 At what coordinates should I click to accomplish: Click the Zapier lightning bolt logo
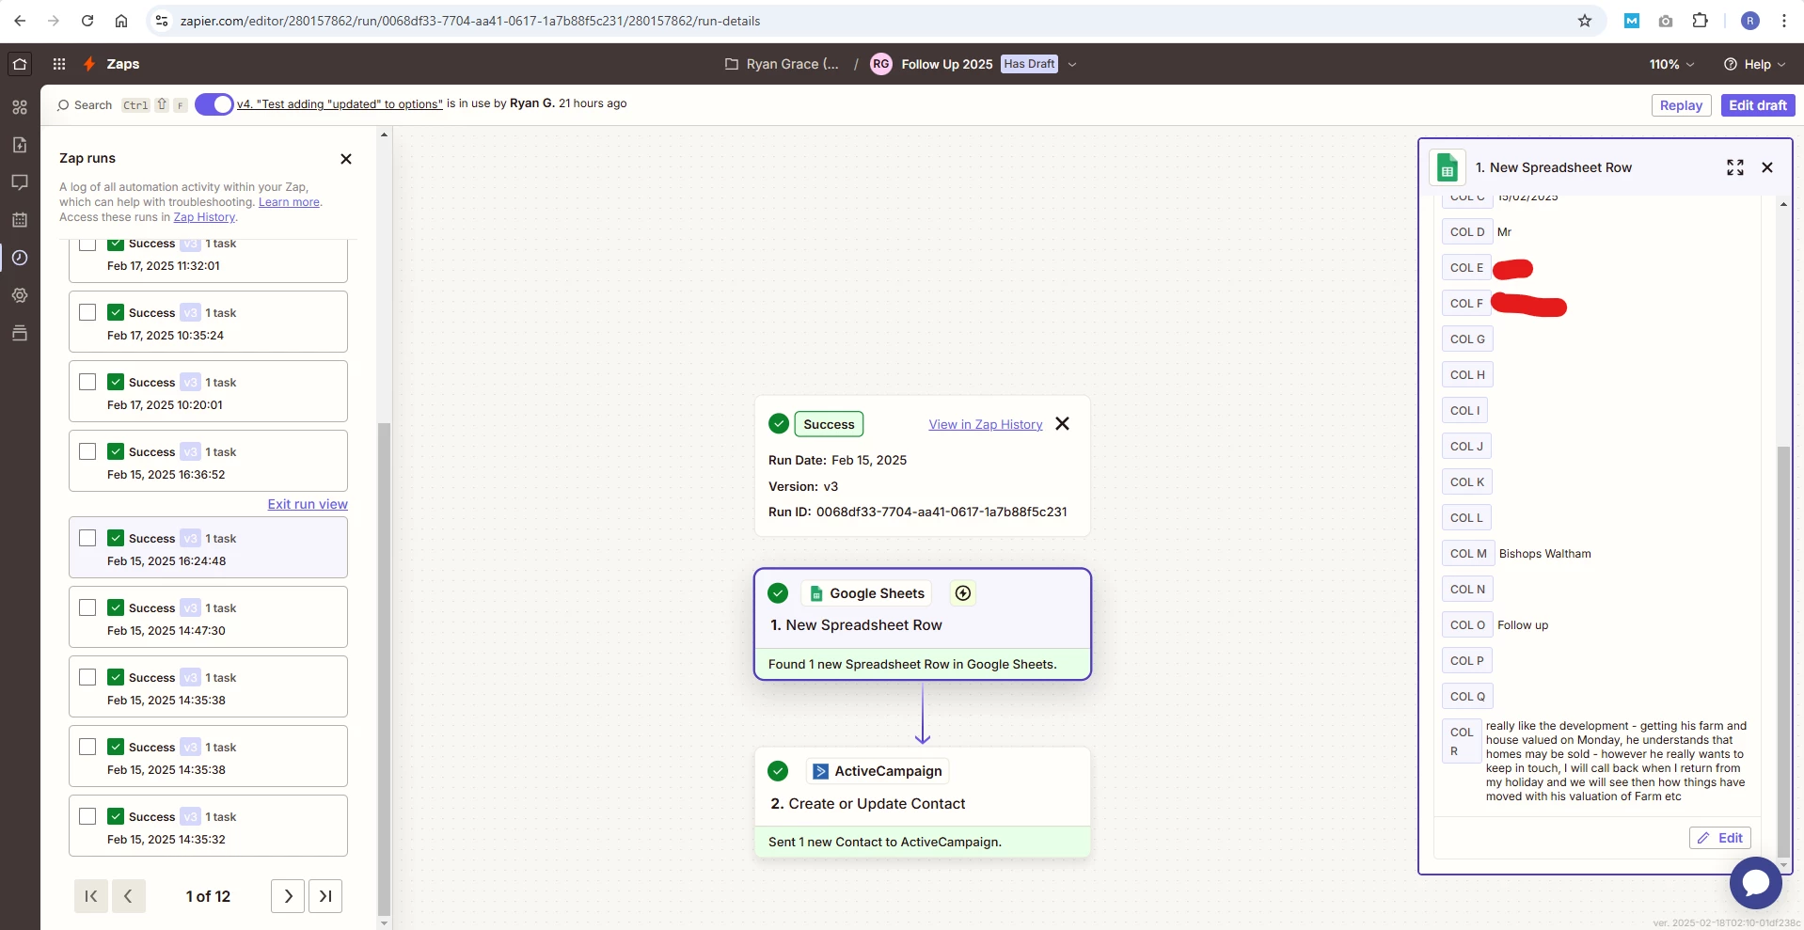click(89, 64)
